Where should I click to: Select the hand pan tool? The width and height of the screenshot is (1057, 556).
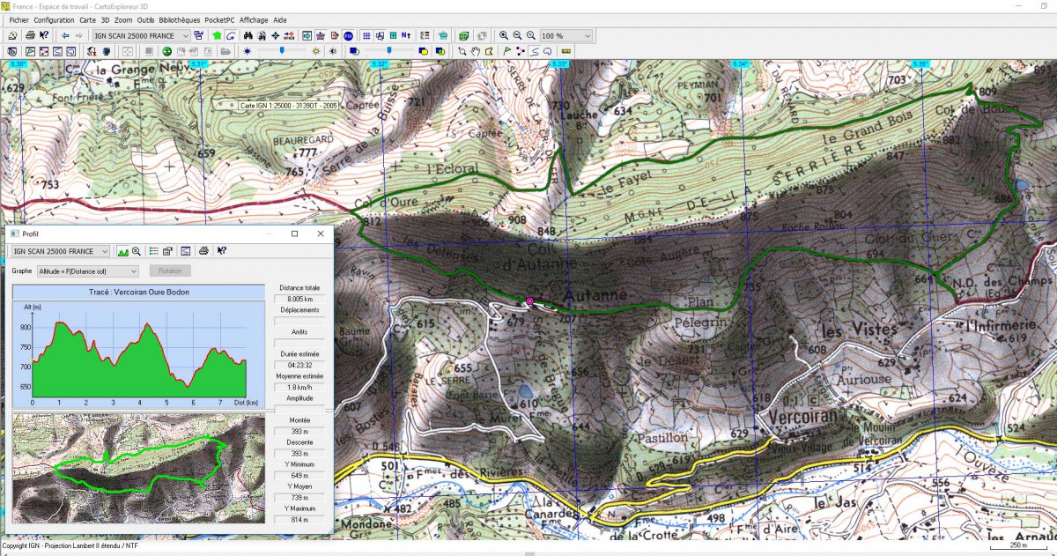[x=476, y=51]
